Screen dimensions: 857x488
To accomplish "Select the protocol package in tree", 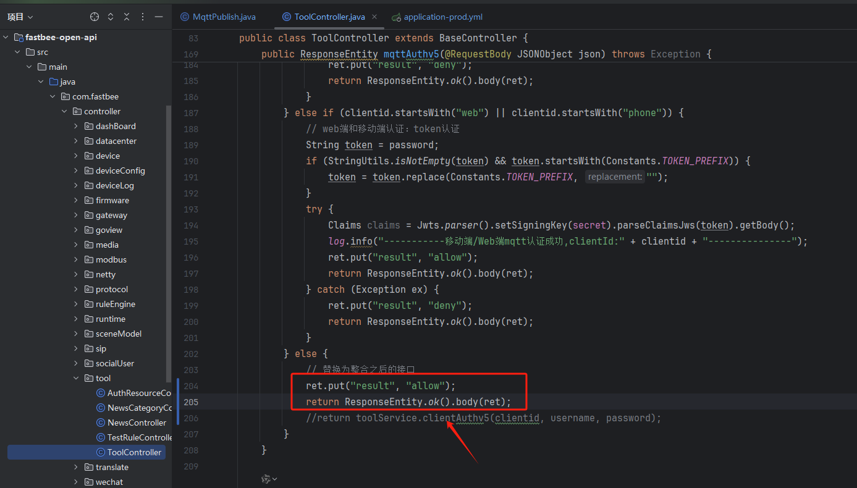I will coord(112,289).
